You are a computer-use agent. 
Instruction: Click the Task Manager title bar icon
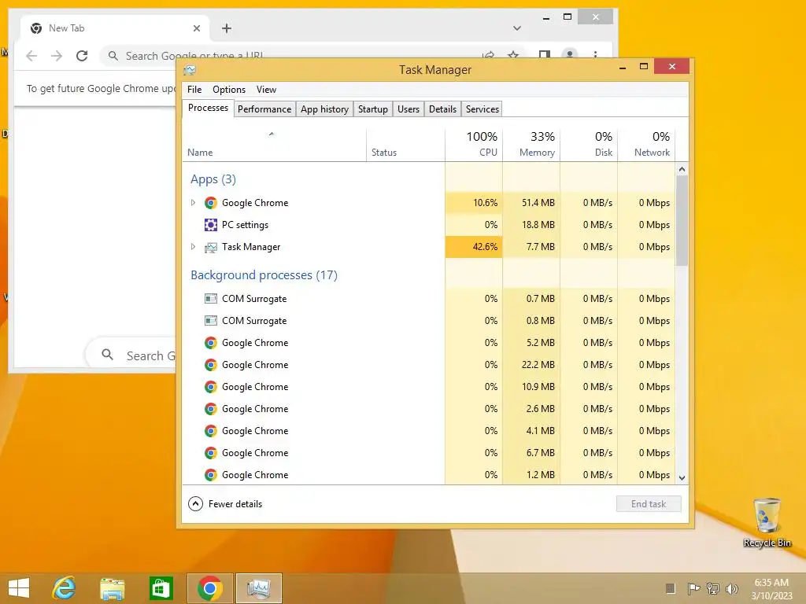(190, 70)
